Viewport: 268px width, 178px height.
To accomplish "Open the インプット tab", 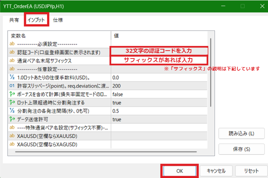I will pos(36,20).
